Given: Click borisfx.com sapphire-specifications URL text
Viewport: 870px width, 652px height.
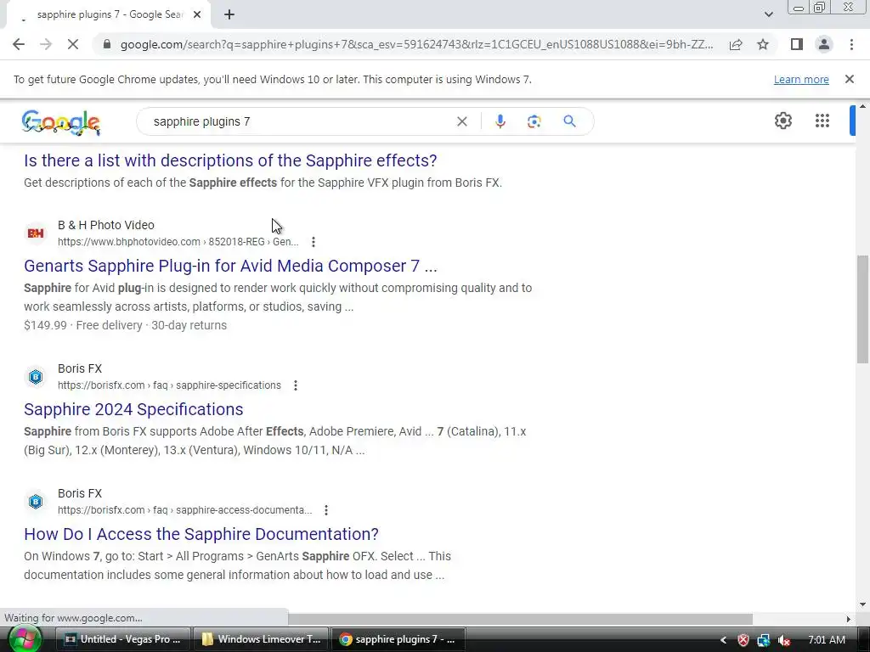Looking at the screenshot, I should 169,385.
